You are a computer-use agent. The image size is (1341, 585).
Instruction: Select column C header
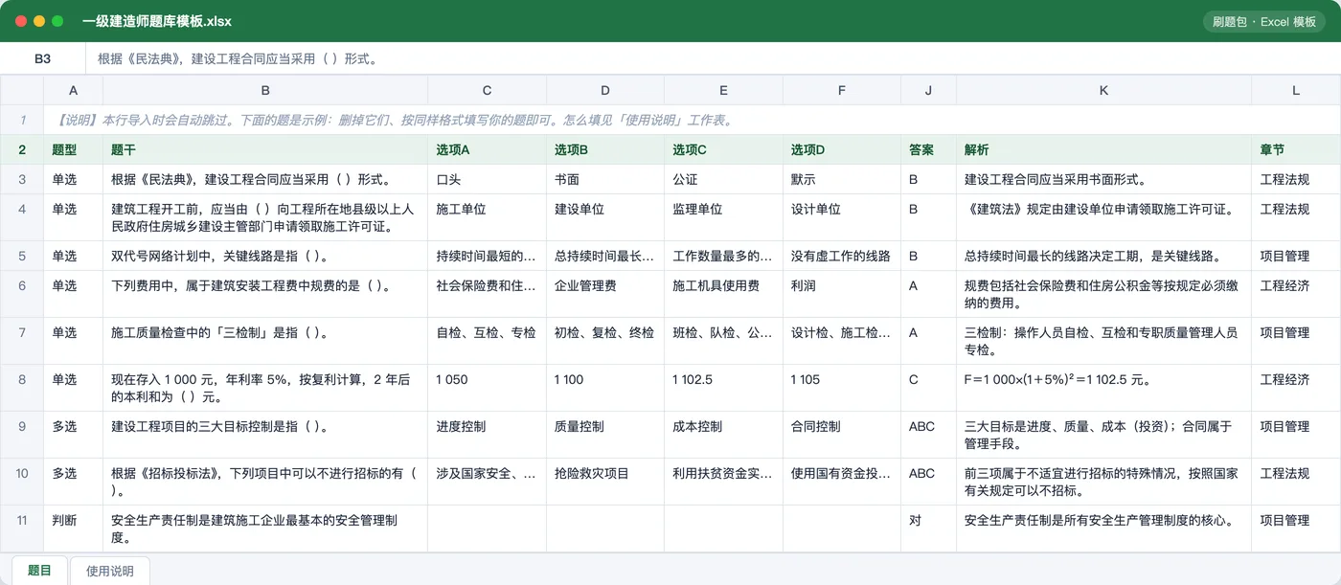(x=487, y=91)
